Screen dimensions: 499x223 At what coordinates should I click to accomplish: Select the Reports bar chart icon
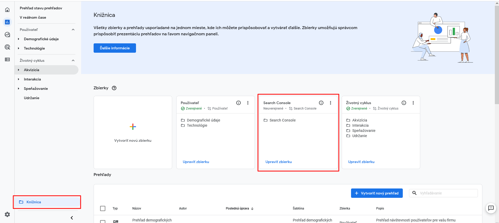[7, 22]
